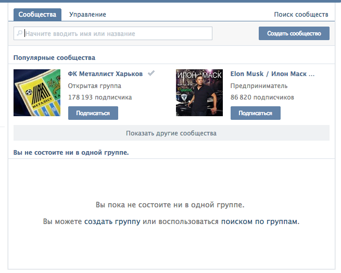Click the Популярные сообщества heading
This screenshot has height=273, width=341.
[54, 58]
